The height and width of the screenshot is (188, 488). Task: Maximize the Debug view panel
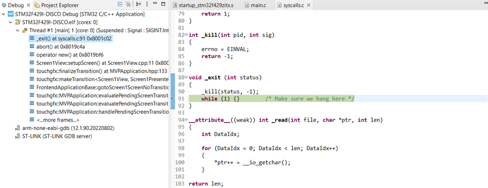pyautogui.click(x=163, y=4)
